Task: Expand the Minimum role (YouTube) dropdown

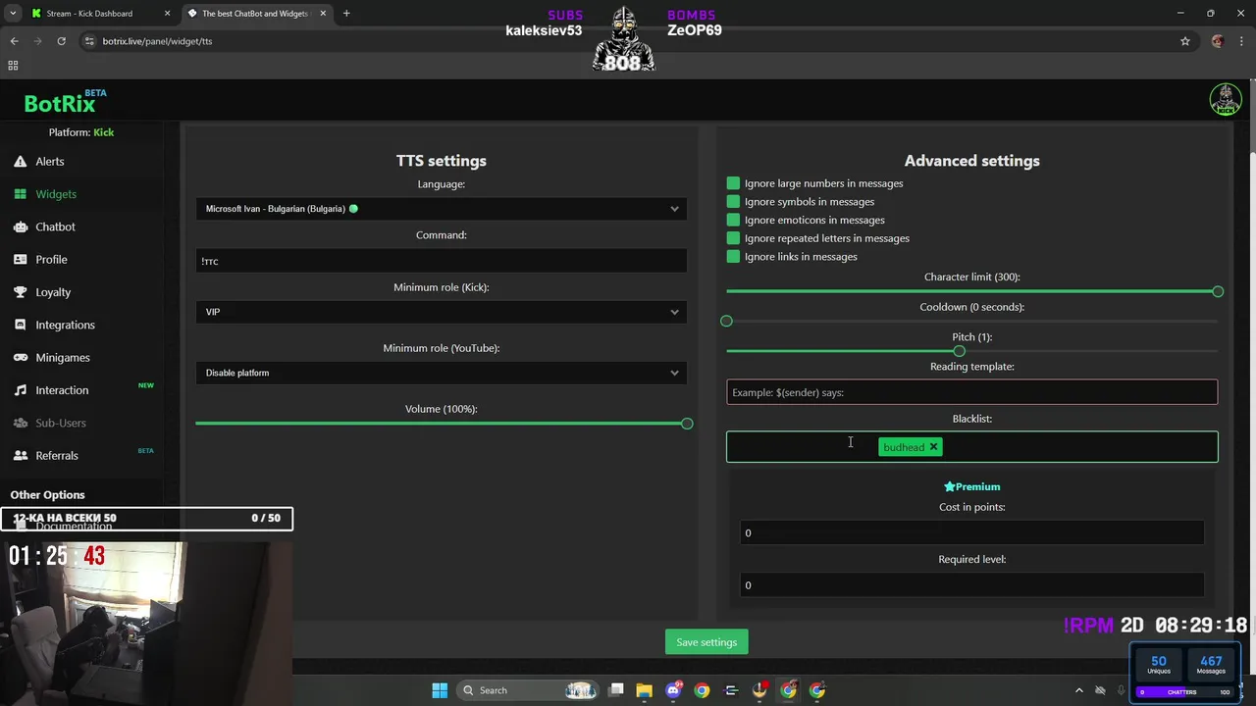Action: click(442, 373)
